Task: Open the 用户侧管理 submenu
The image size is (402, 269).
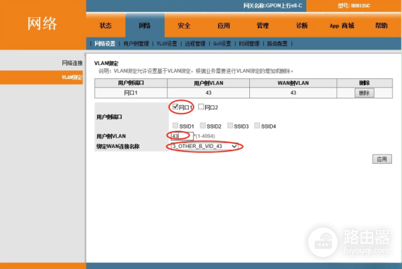Action: click(x=137, y=43)
